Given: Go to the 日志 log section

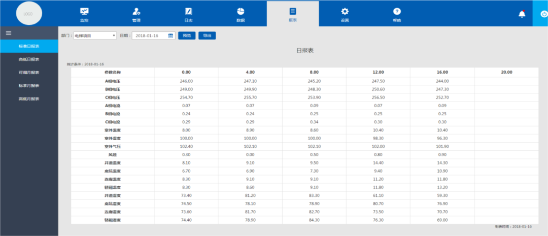Looking at the screenshot, I should pyautogui.click(x=188, y=14).
